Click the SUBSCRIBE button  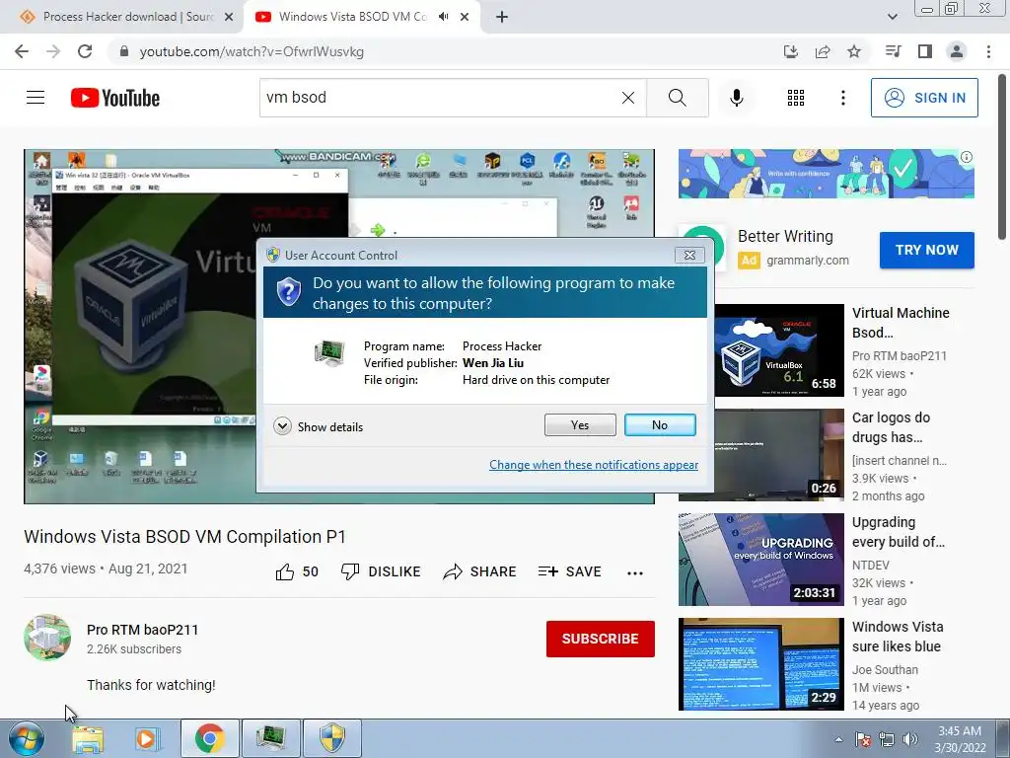(x=601, y=639)
